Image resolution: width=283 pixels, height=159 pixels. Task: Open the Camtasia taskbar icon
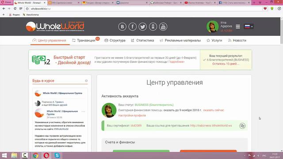[x=25, y=155]
